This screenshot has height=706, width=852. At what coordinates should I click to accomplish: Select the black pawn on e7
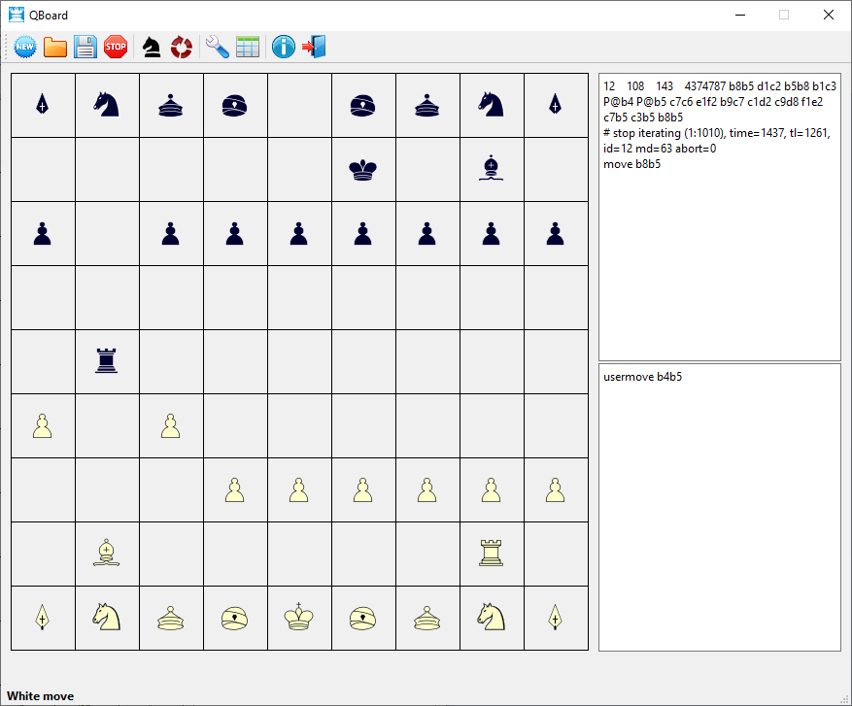pos(299,234)
